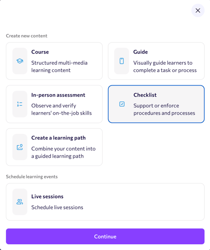The width and height of the screenshot is (210, 250).
Task: Select the Create a learning path title
Action: coord(59,138)
